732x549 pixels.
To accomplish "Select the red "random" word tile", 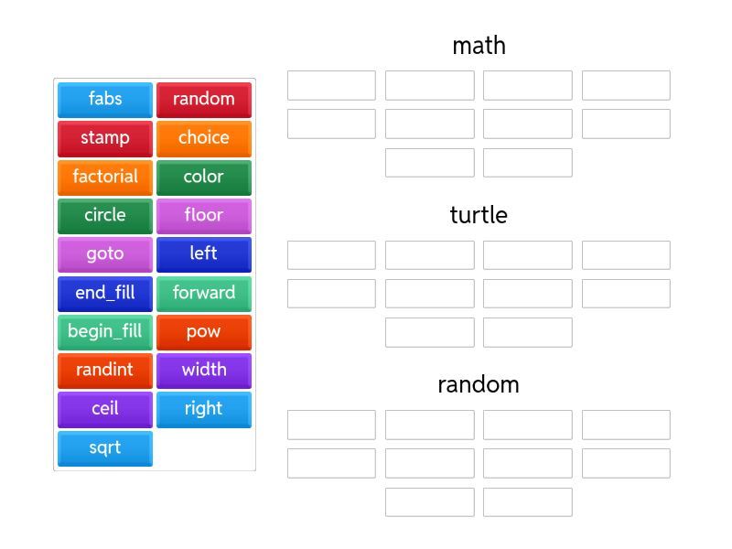I will [203, 99].
